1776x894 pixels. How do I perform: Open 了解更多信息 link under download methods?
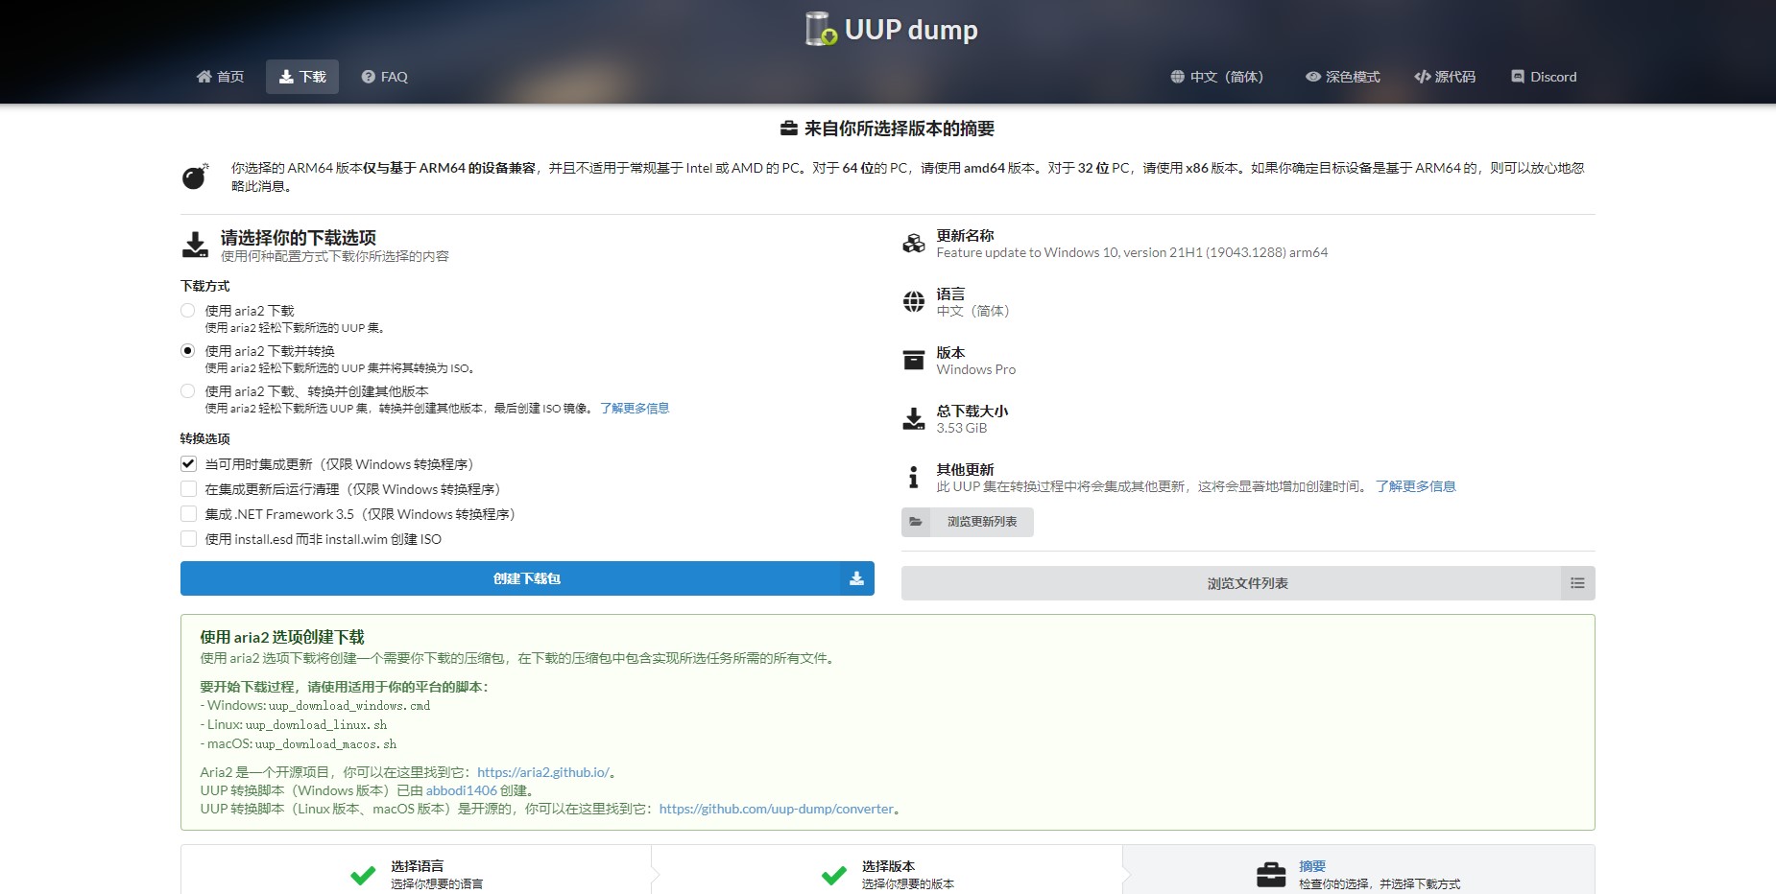click(x=635, y=409)
